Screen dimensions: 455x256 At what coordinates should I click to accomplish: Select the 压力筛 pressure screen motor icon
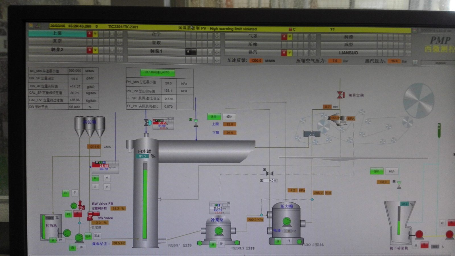click(x=286, y=221)
